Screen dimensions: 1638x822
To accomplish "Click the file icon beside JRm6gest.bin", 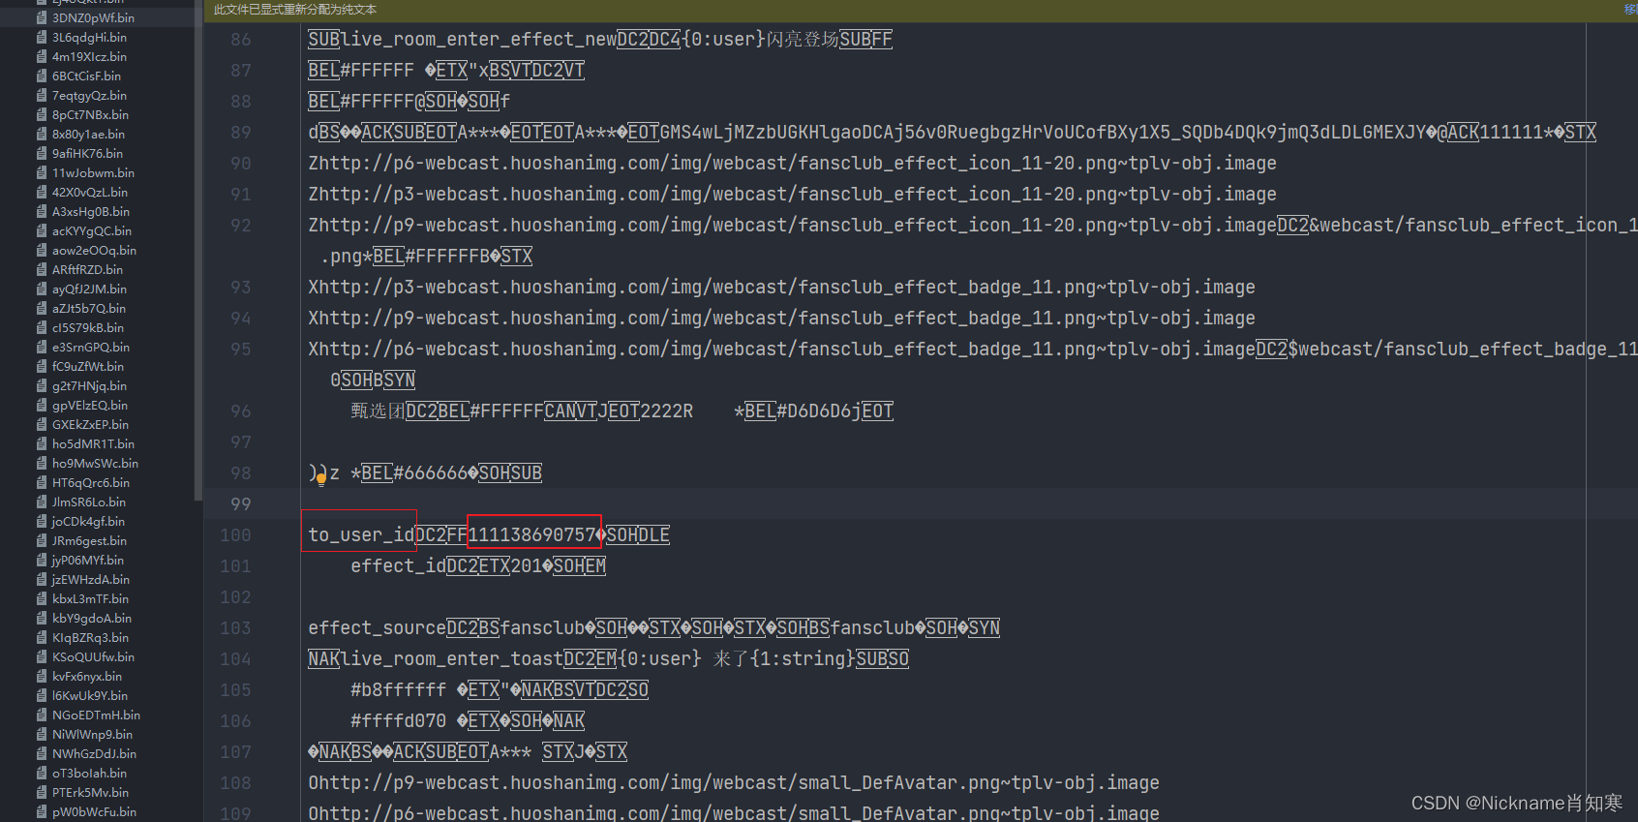I will click(42, 540).
